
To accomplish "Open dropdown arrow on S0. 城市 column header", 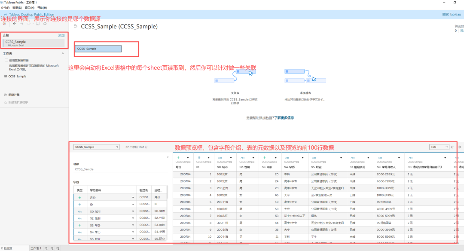I will (231, 158).
